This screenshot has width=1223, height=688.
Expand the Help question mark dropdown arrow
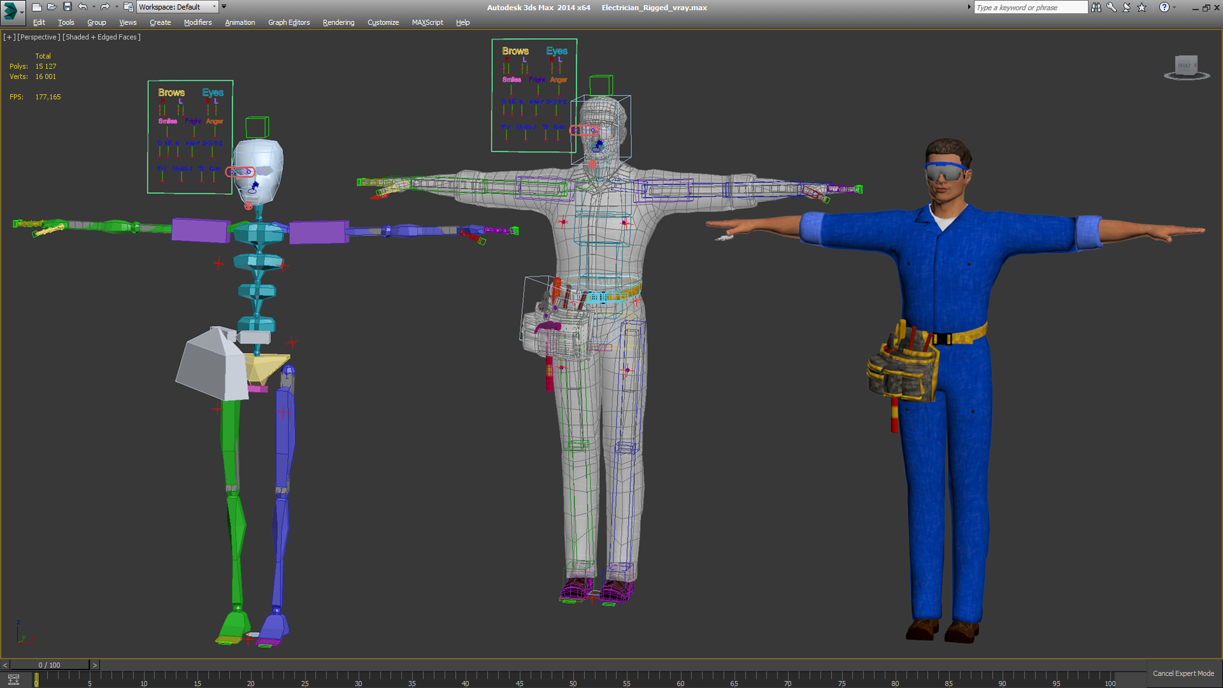[1175, 7]
